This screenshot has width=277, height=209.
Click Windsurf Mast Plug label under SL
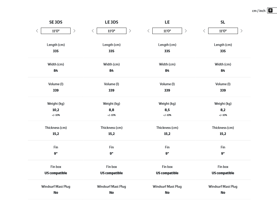(x=223, y=186)
